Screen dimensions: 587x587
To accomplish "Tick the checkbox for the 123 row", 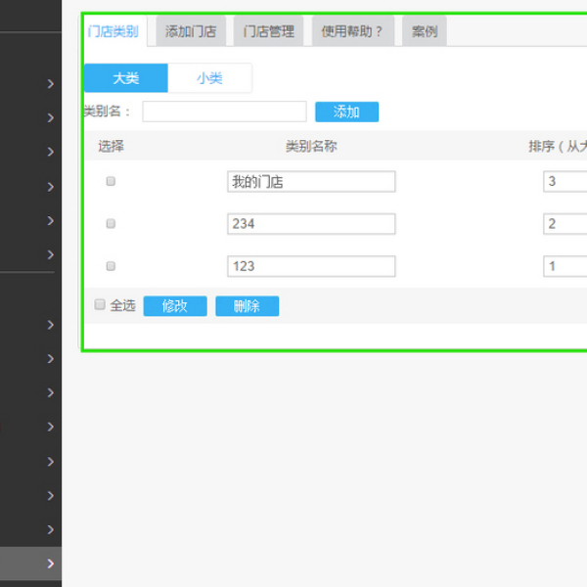I will [111, 266].
